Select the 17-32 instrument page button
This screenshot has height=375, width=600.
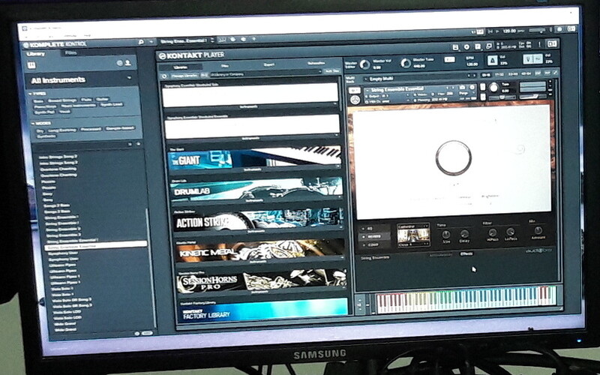click(499, 74)
